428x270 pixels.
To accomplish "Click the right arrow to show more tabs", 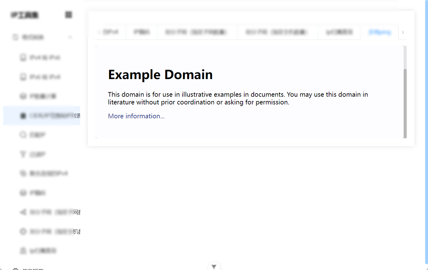I will (x=403, y=32).
